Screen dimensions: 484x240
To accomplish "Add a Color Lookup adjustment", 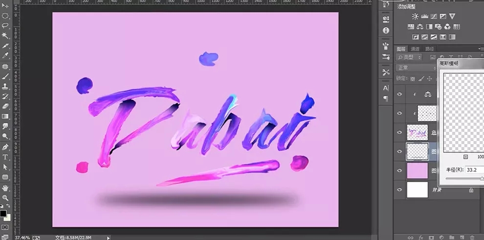I will click(457, 26).
